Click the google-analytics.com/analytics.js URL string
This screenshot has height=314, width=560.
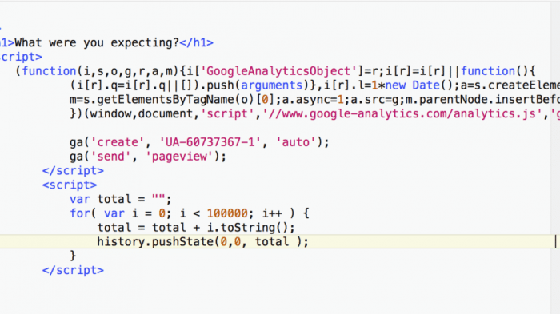403,113
